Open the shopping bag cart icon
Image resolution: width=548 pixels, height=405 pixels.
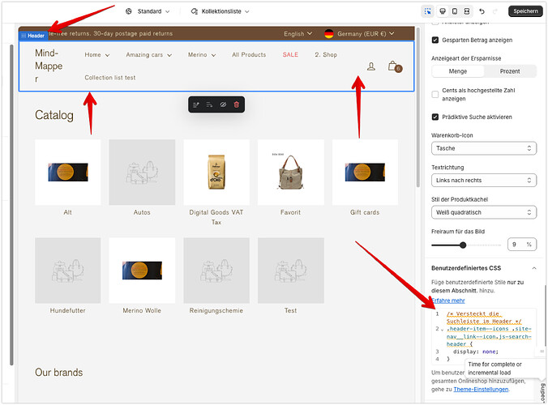tap(395, 66)
